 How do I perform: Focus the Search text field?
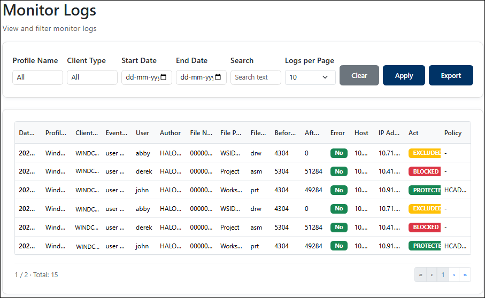(256, 77)
